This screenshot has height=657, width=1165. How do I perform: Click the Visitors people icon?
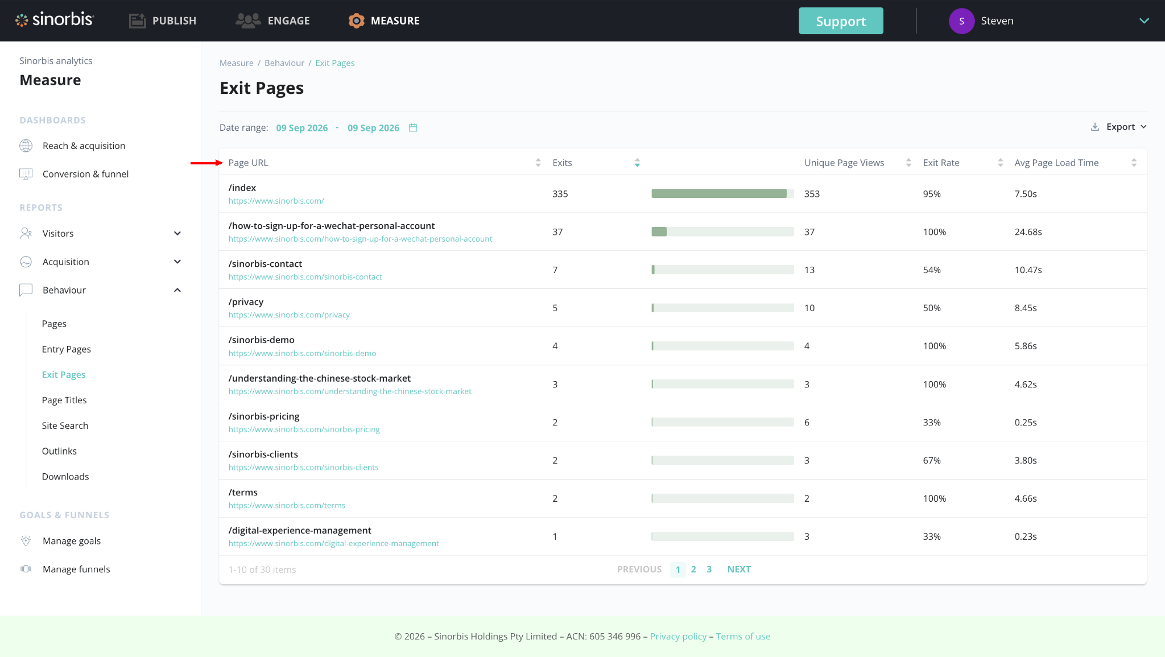(x=26, y=233)
